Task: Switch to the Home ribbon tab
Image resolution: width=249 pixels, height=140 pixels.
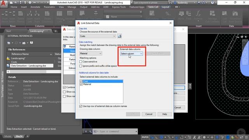Action: [x=14, y=7]
